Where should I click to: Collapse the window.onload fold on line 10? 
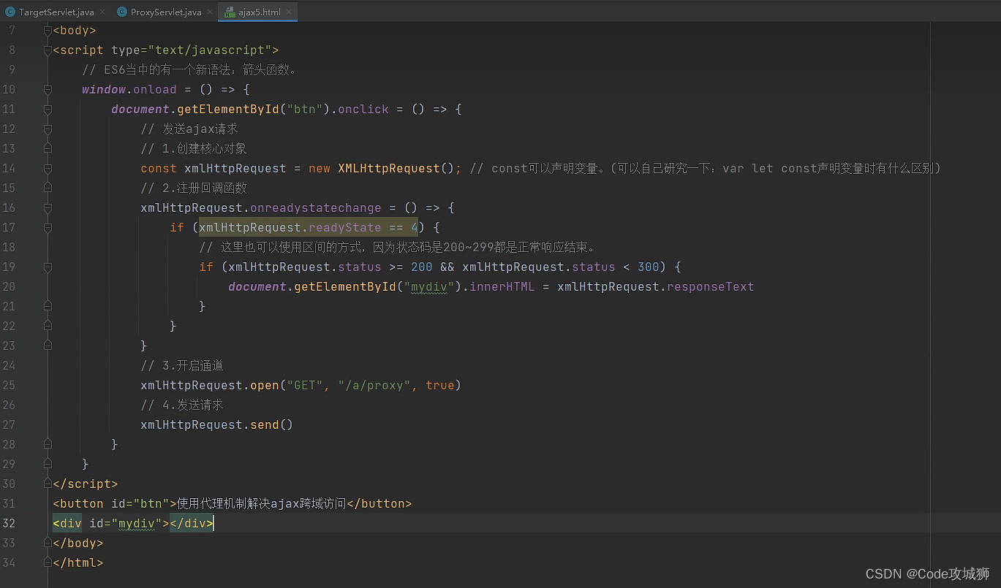[48, 90]
